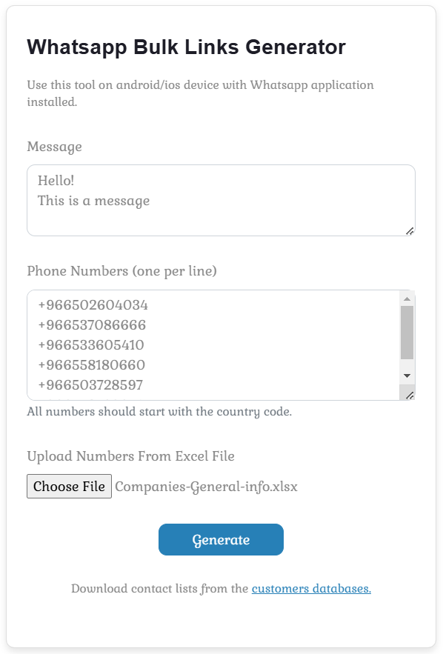Select the phone number +966558180660
This screenshot has width=443, height=654.
[x=92, y=365]
